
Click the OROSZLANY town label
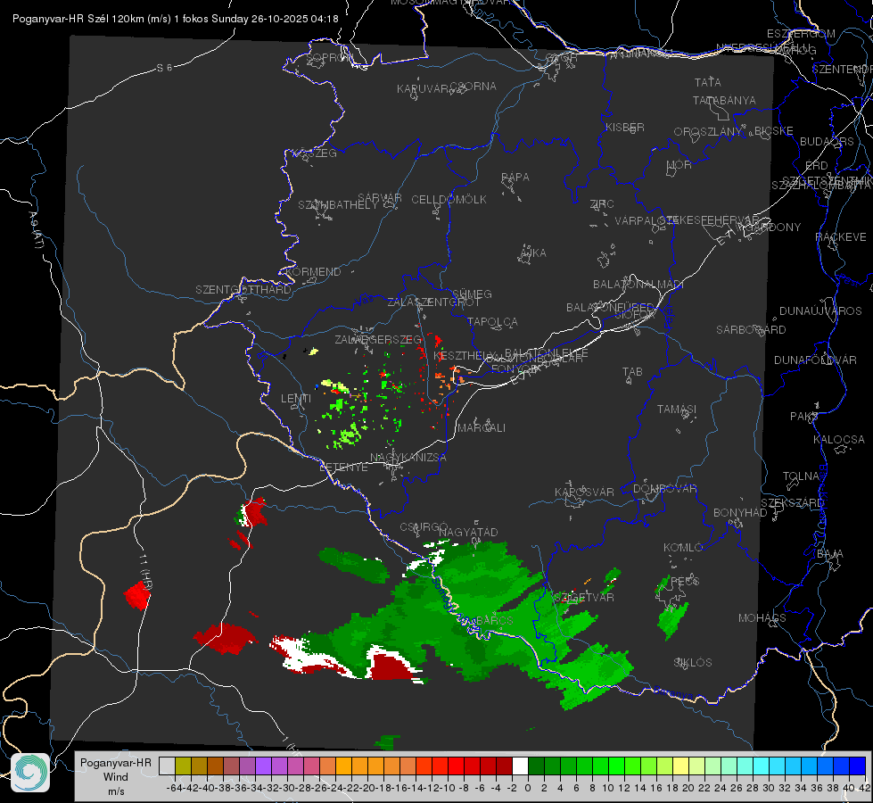tap(708, 132)
